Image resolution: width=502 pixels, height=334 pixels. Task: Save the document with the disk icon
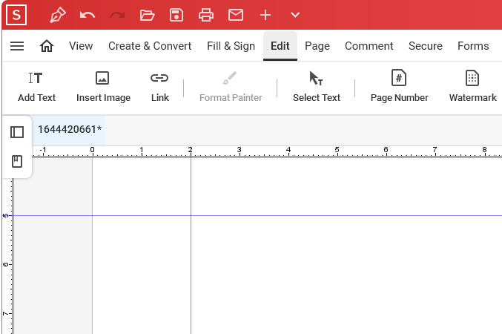(x=176, y=15)
